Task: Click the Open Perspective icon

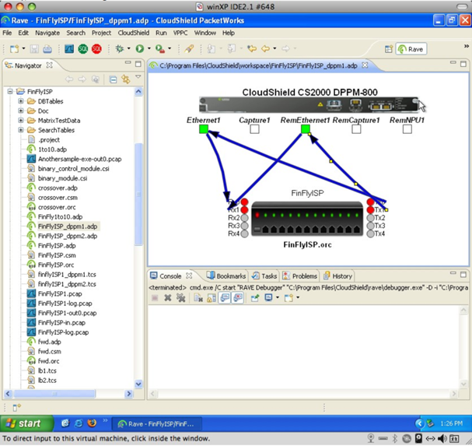Action: pyautogui.click(x=389, y=49)
